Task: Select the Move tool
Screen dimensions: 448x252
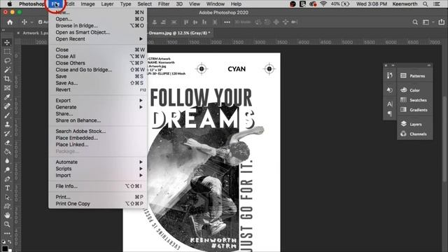Action: pos(7,43)
